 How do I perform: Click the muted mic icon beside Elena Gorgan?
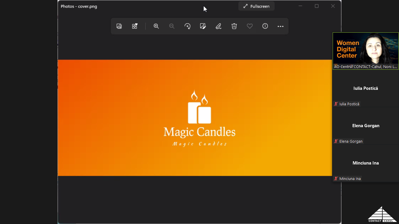pos(336,141)
